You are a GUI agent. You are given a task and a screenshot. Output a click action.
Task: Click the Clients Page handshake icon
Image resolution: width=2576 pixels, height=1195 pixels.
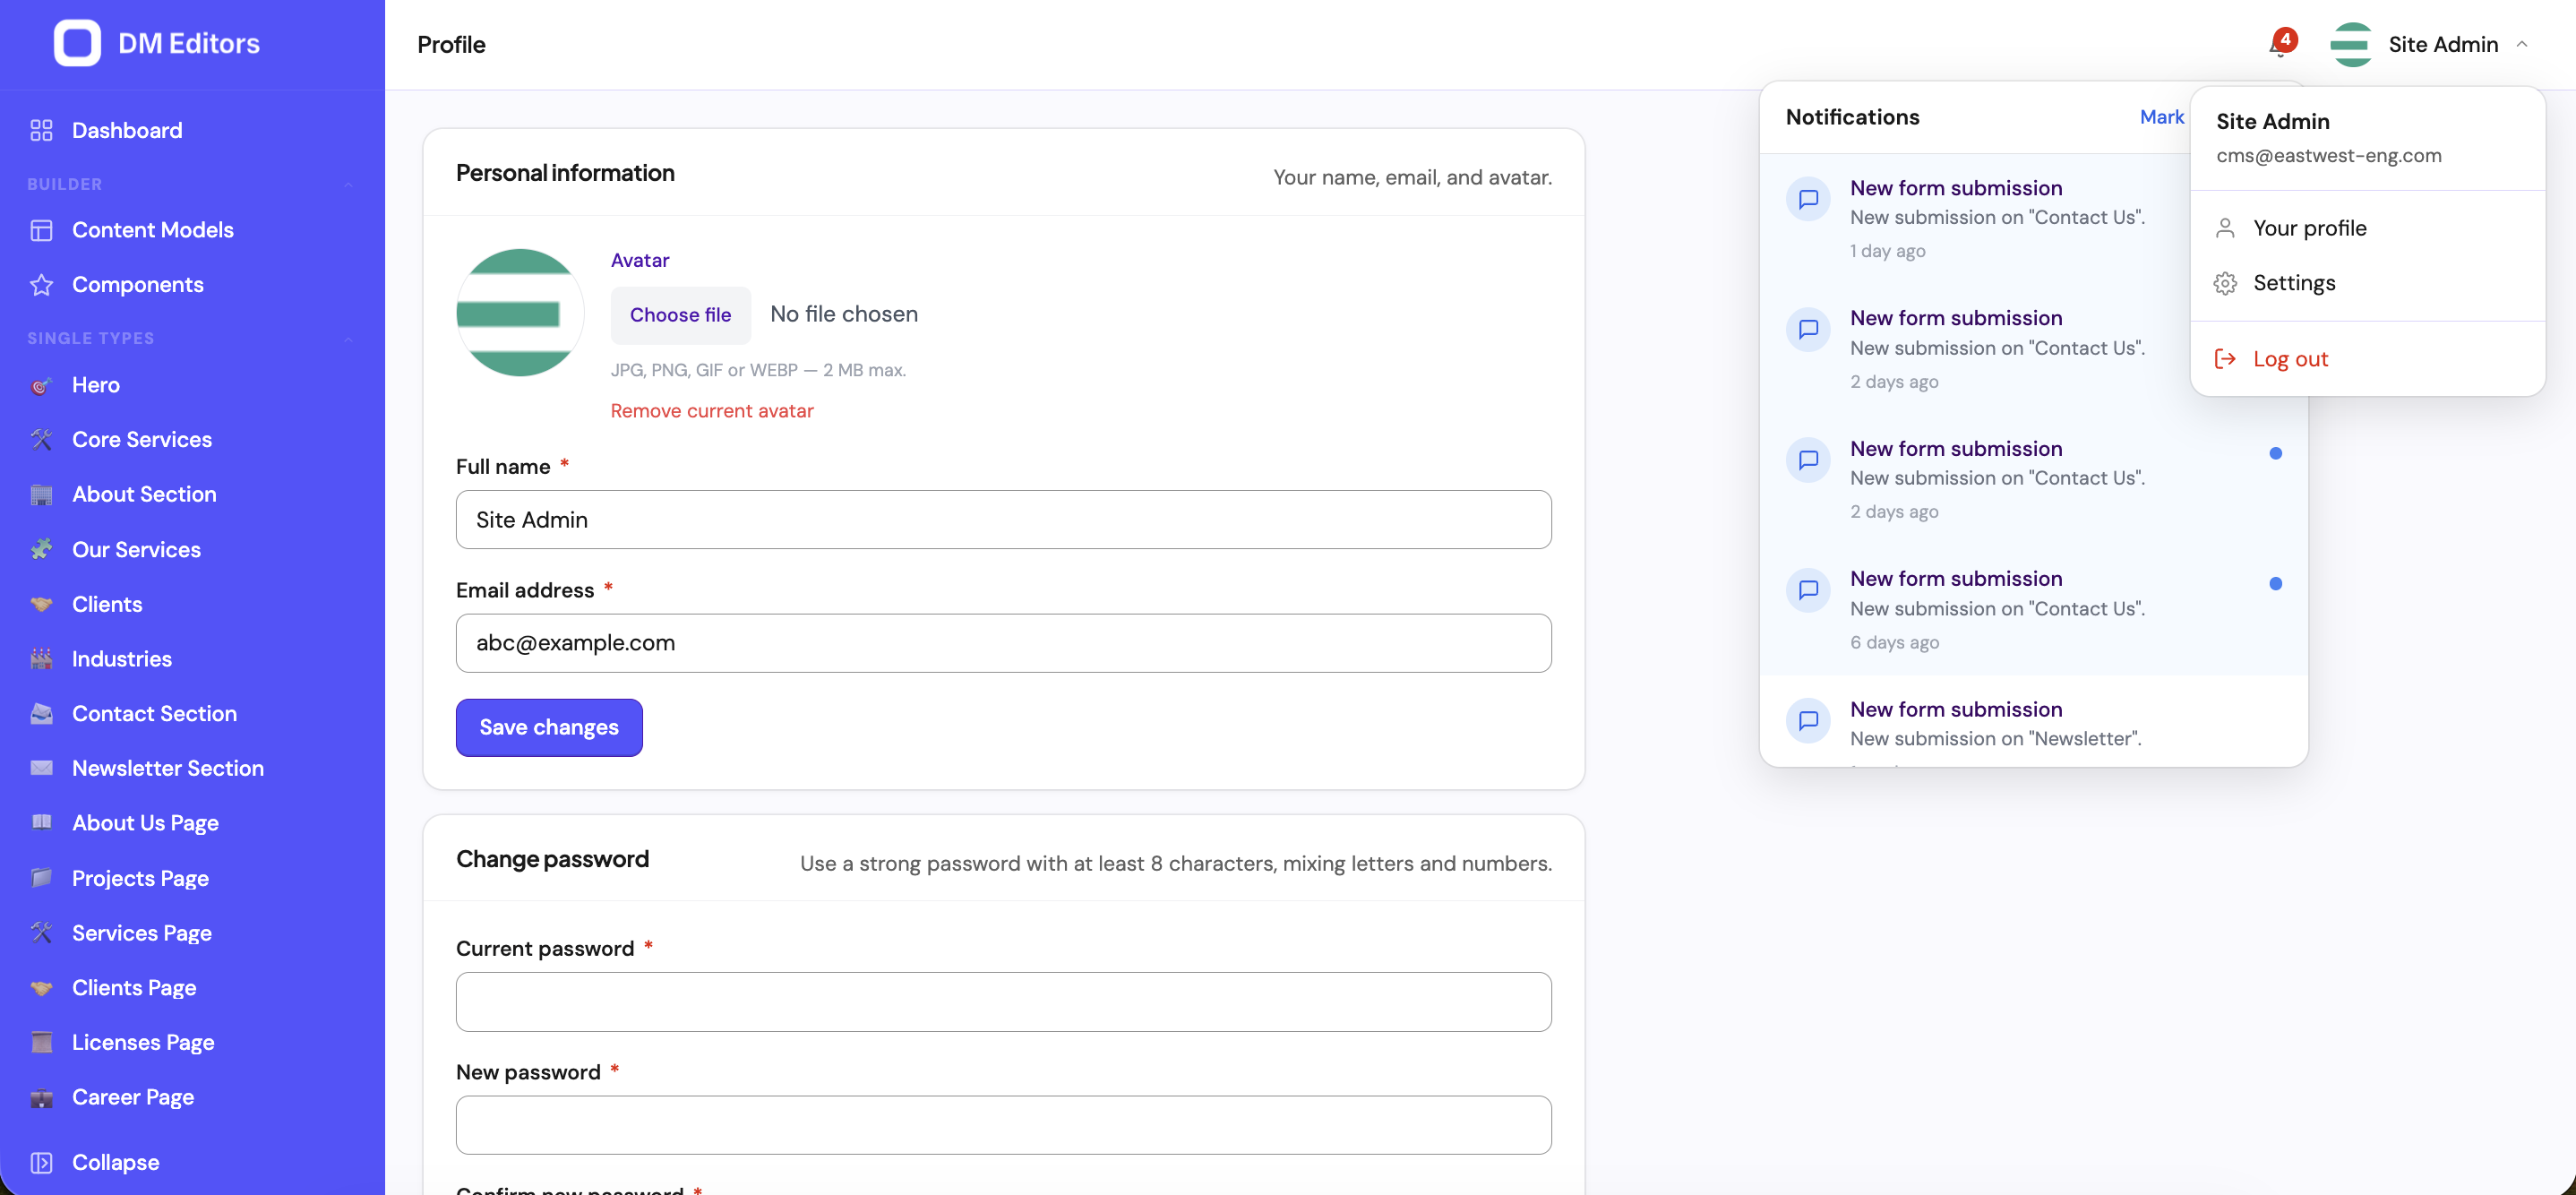click(x=41, y=988)
